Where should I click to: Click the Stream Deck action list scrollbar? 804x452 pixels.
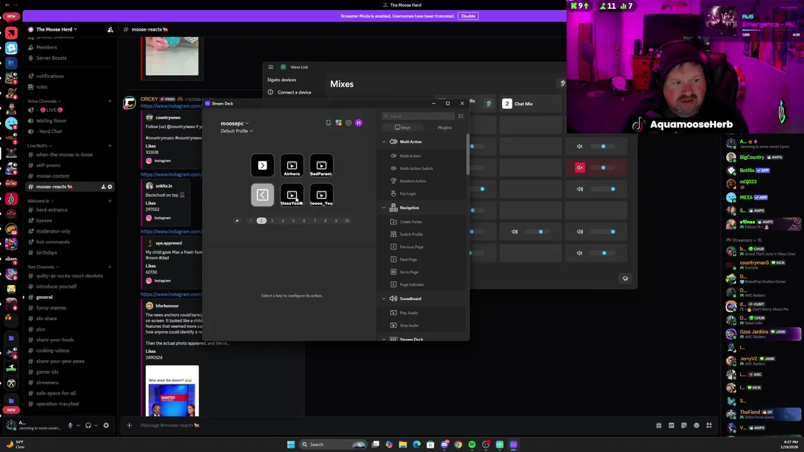pos(467,155)
